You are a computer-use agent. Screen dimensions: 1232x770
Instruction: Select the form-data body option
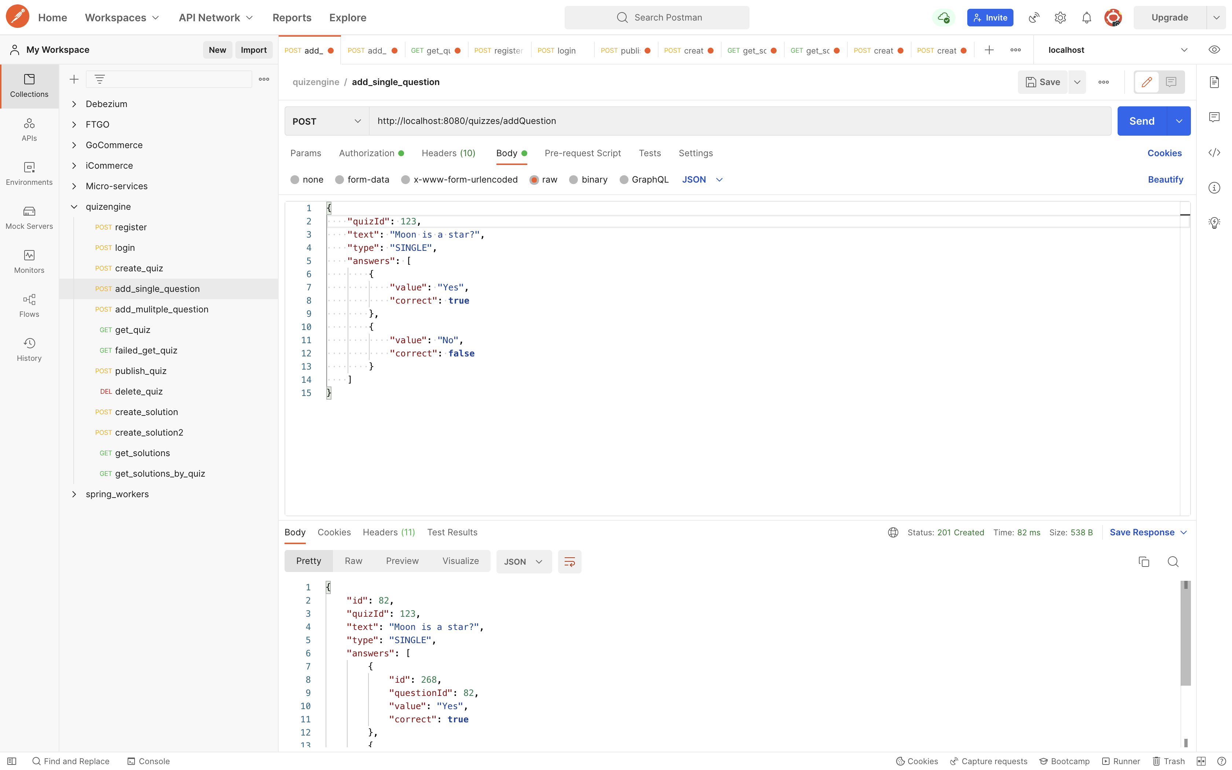tap(340, 180)
